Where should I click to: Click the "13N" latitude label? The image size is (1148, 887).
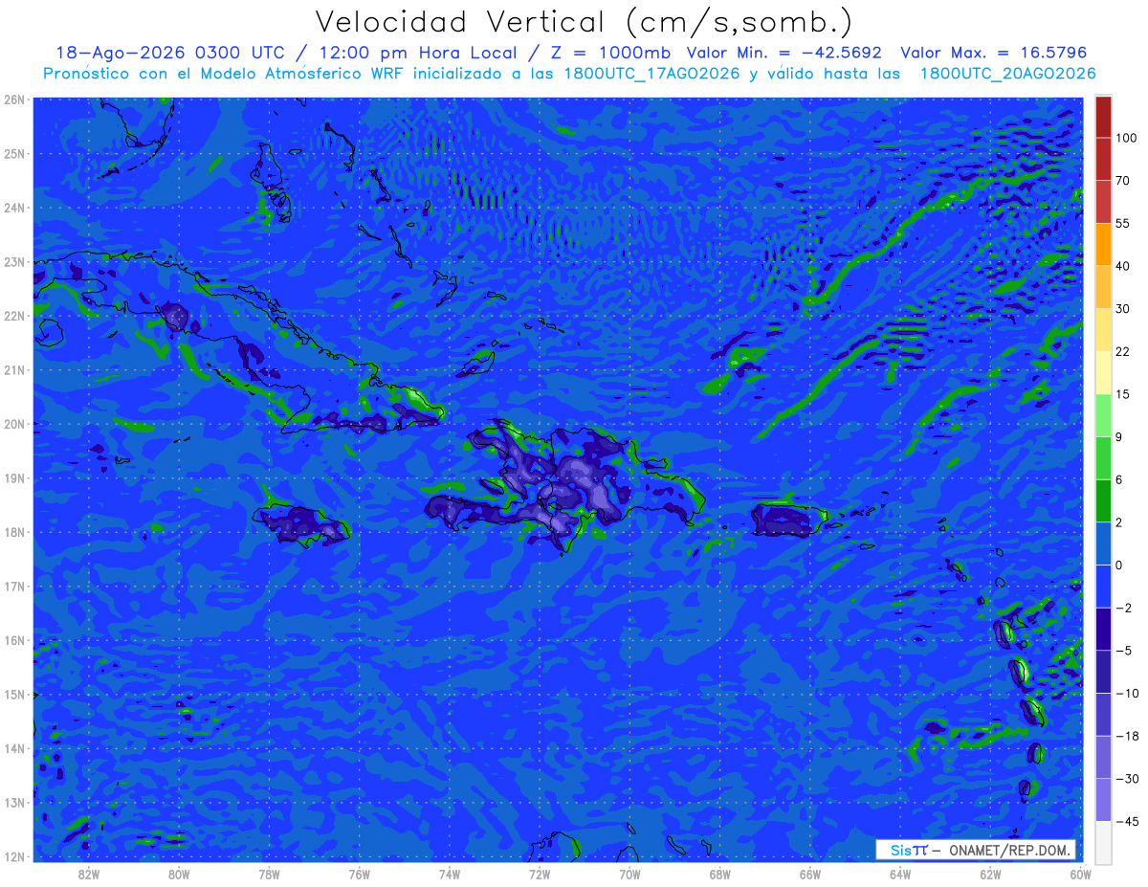[x=13, y=802]
